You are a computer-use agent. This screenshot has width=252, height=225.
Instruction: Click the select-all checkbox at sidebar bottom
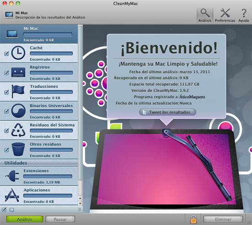coord(4,210)
